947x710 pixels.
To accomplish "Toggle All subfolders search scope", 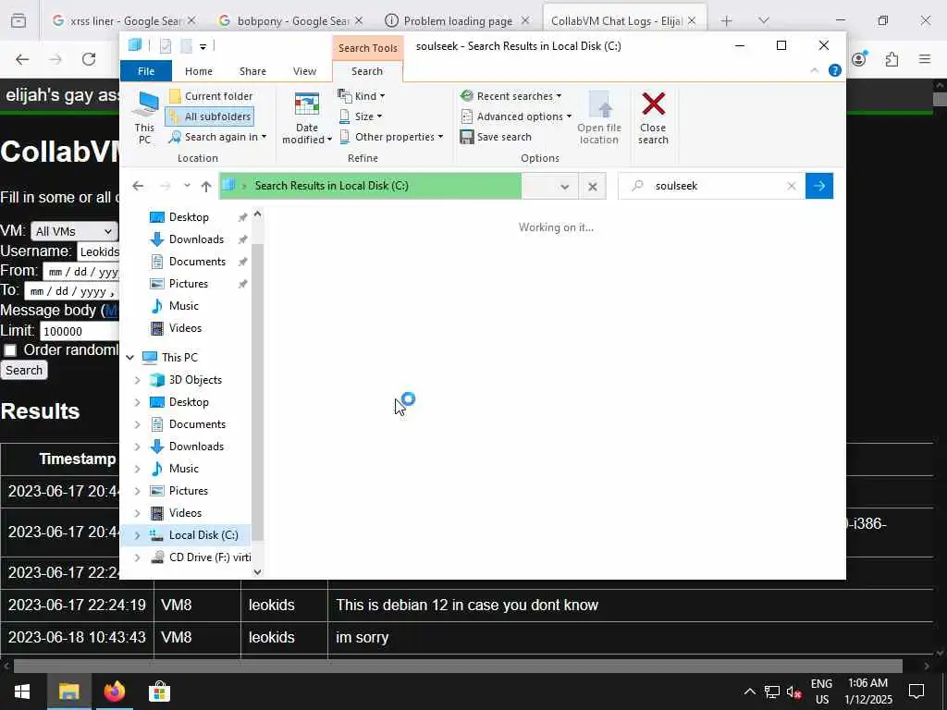I will click(x=210, y=116).
